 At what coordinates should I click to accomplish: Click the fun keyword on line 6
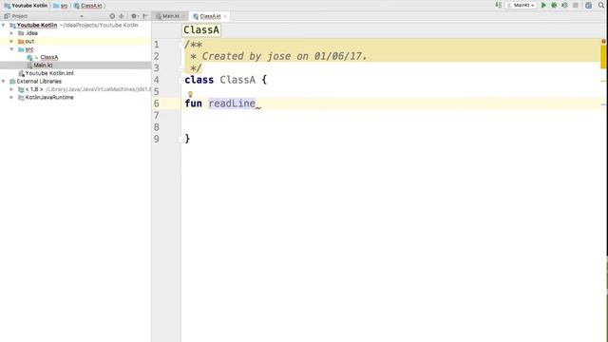[193, 104]
